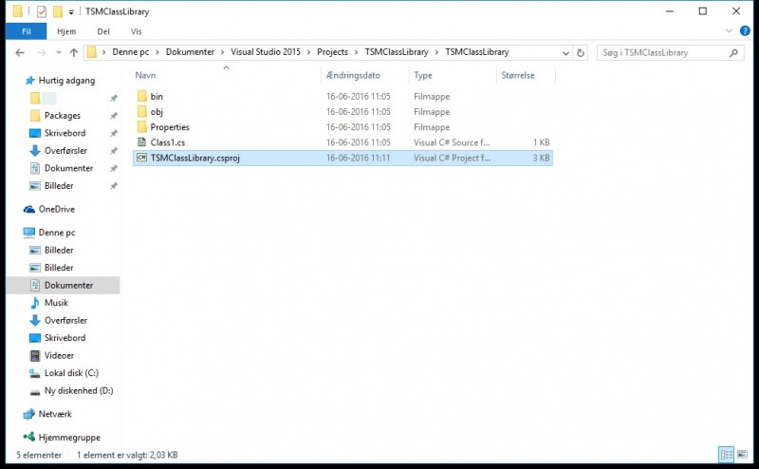Go back with the back arrow
The width and height of the screenshot is (759, 469).
pyautogui.click(x=20, y=52)
